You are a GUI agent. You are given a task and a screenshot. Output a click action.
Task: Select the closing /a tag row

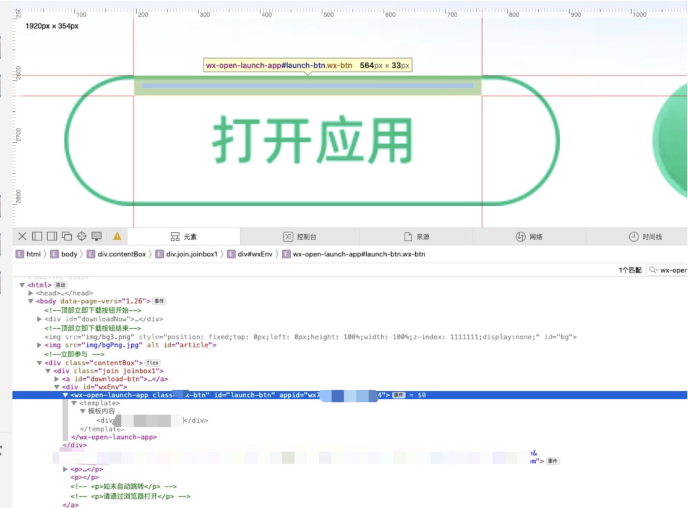[70, 505]
